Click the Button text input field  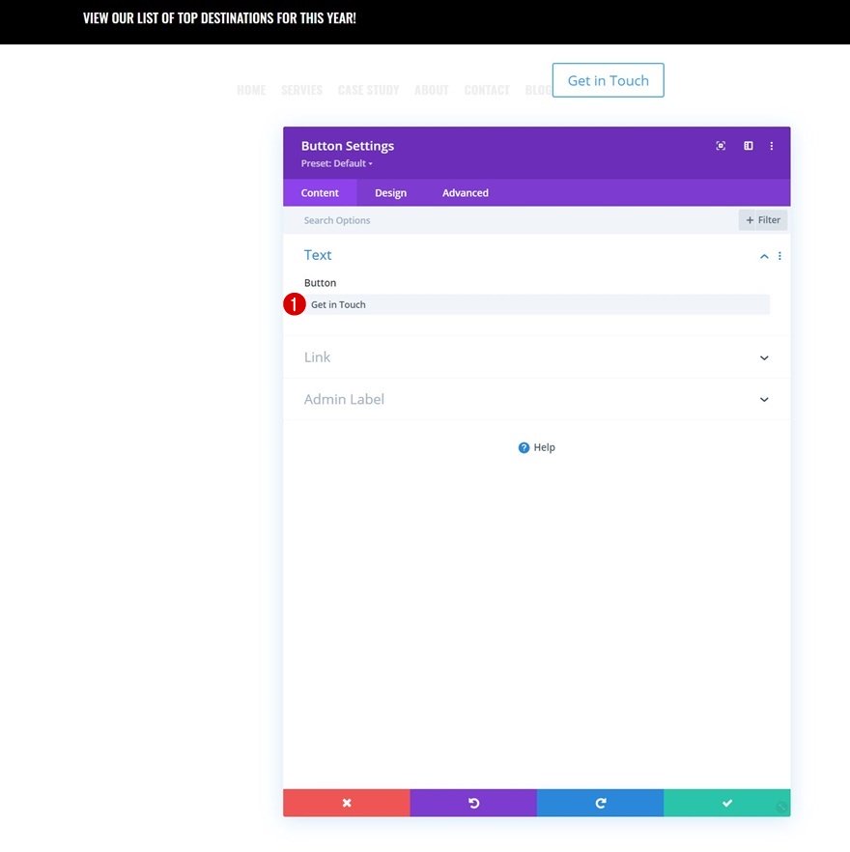tap(537, 305)
